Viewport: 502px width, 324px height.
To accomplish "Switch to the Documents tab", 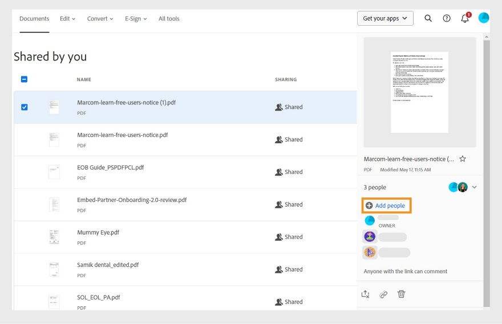I will pos(34,19).
